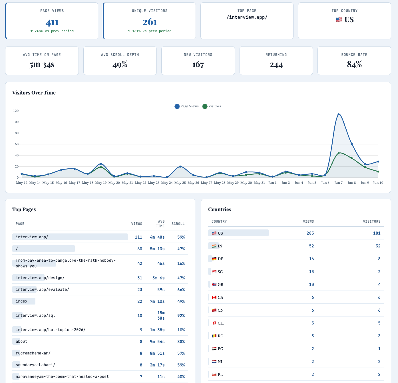Select the soundarya-Lahari/ page row

click(100, 365)
